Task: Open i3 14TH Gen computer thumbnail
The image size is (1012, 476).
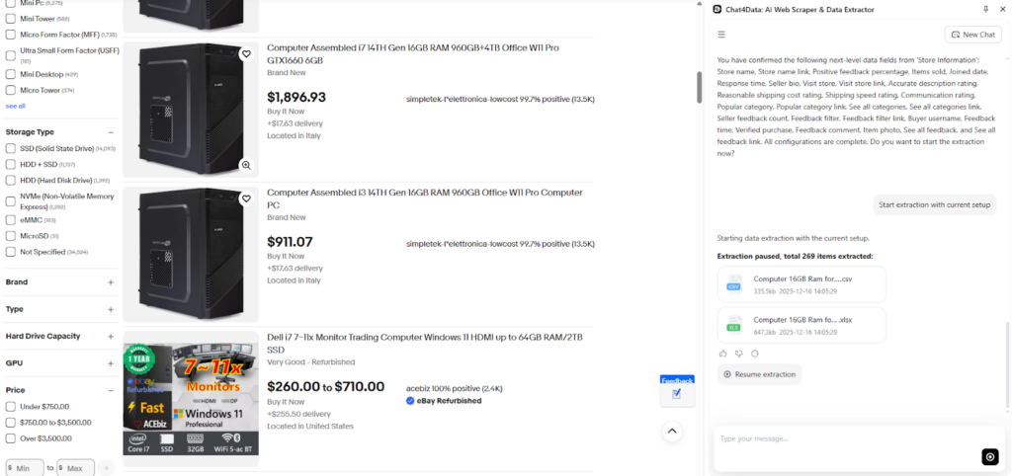Action: click(x=191, y=254)
